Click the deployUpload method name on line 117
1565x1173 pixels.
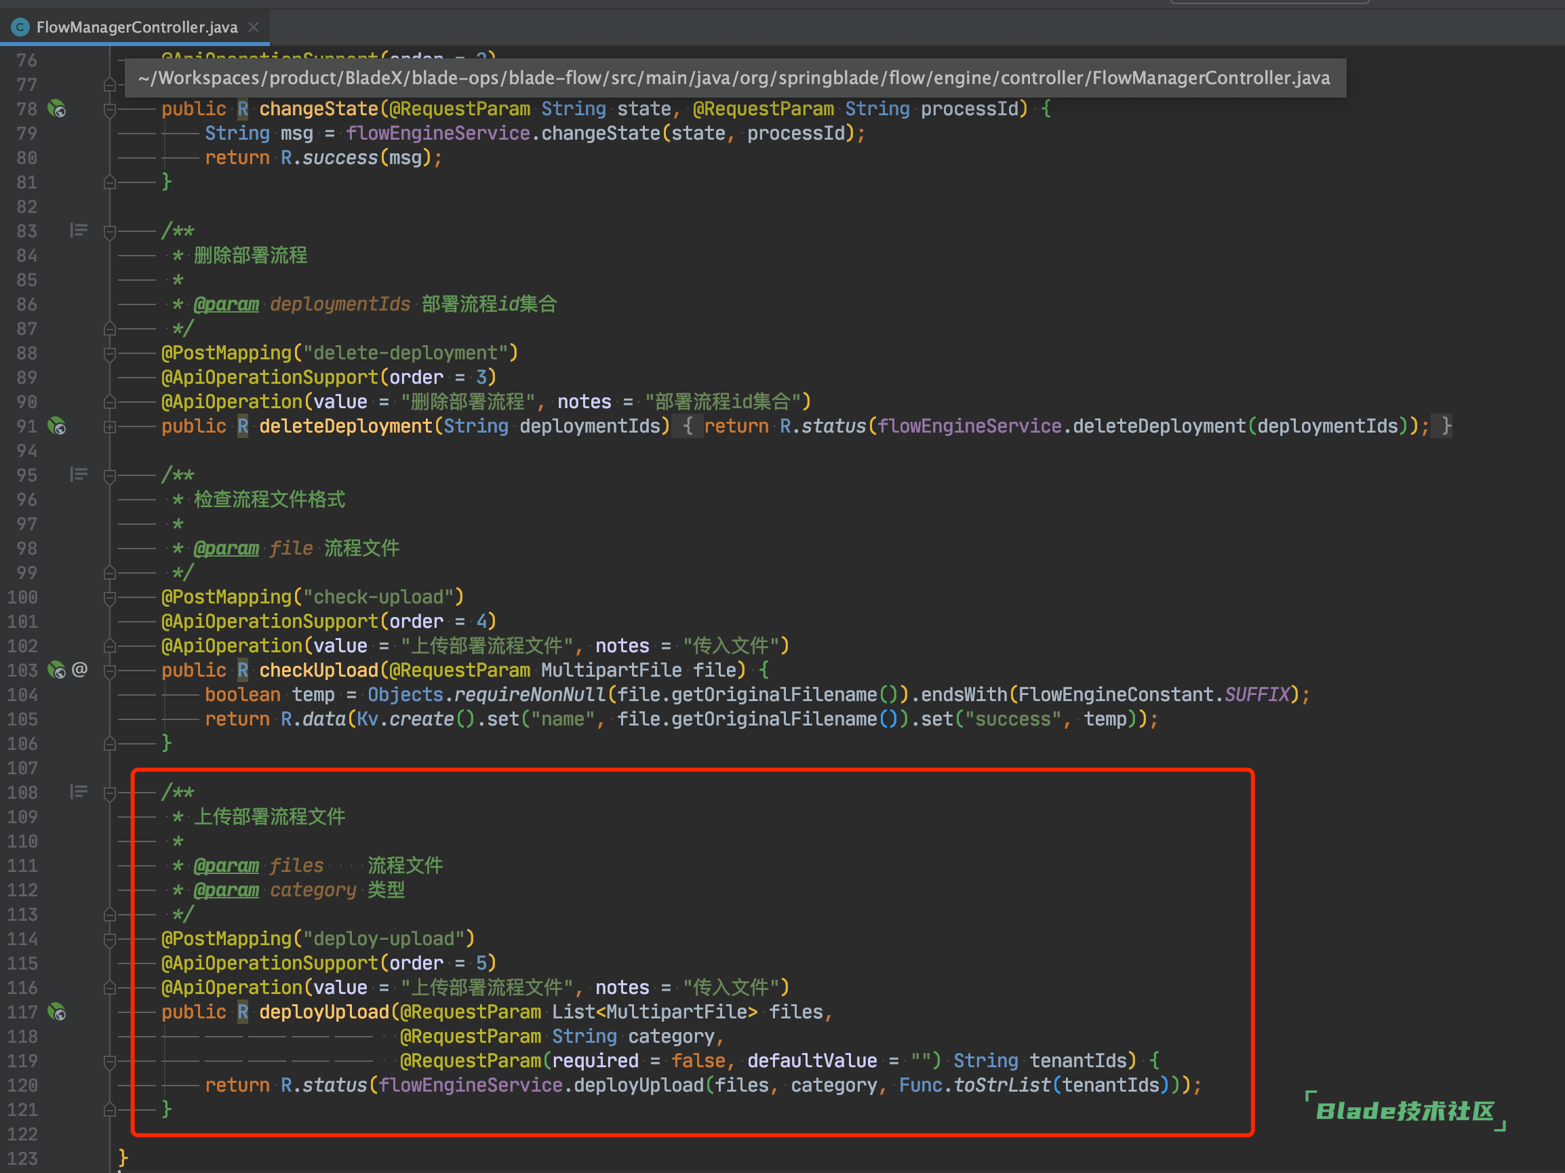coord(324,1012)
